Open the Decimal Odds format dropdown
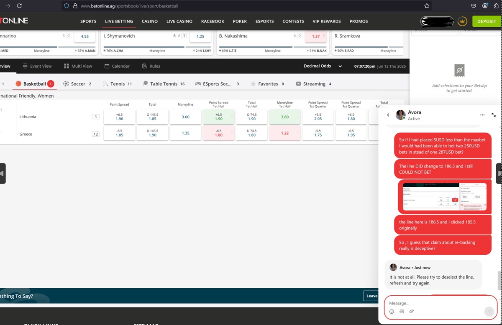Viewport: 502px width, 325px height. tap(323, 66)
